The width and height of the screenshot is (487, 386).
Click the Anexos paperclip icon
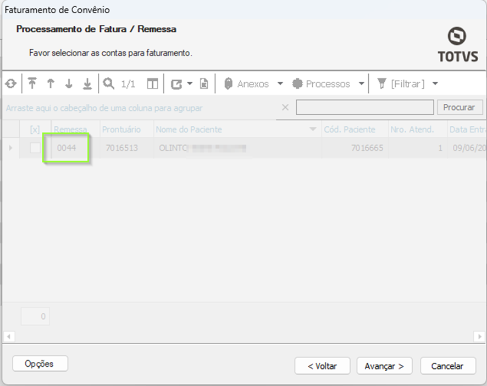pos(228,84)
